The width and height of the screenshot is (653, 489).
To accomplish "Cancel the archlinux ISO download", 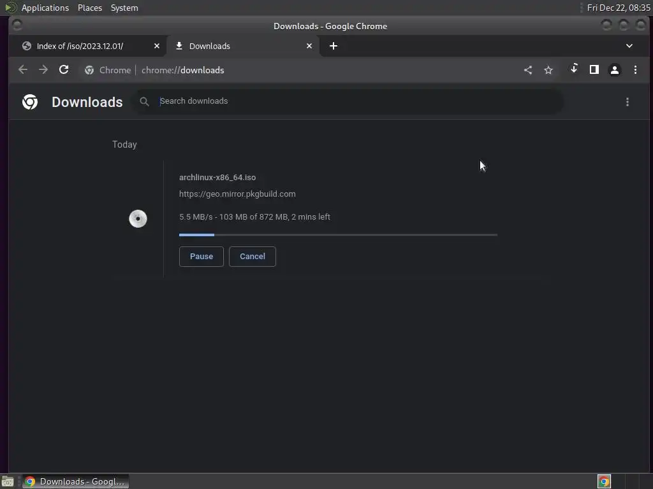I will click(x=253, y=256).
